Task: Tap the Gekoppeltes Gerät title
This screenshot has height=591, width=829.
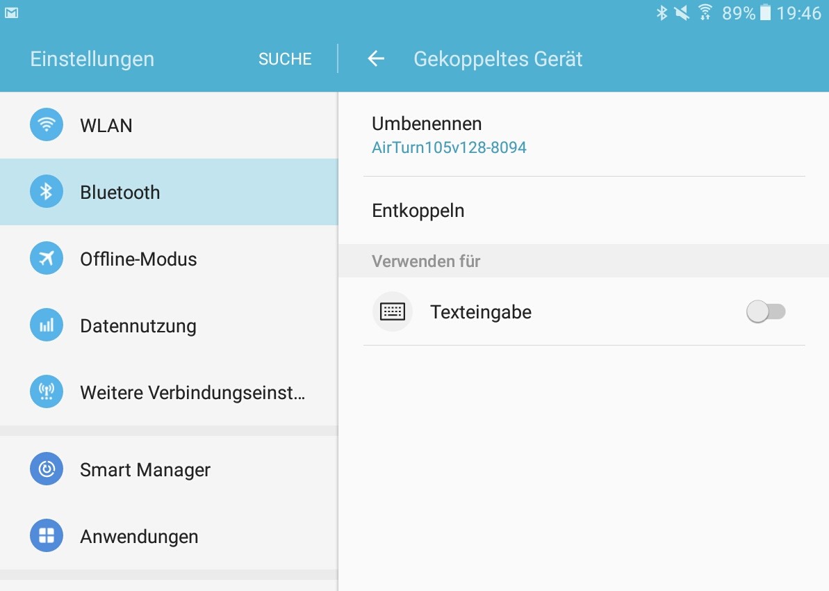Action: [498, 58]
